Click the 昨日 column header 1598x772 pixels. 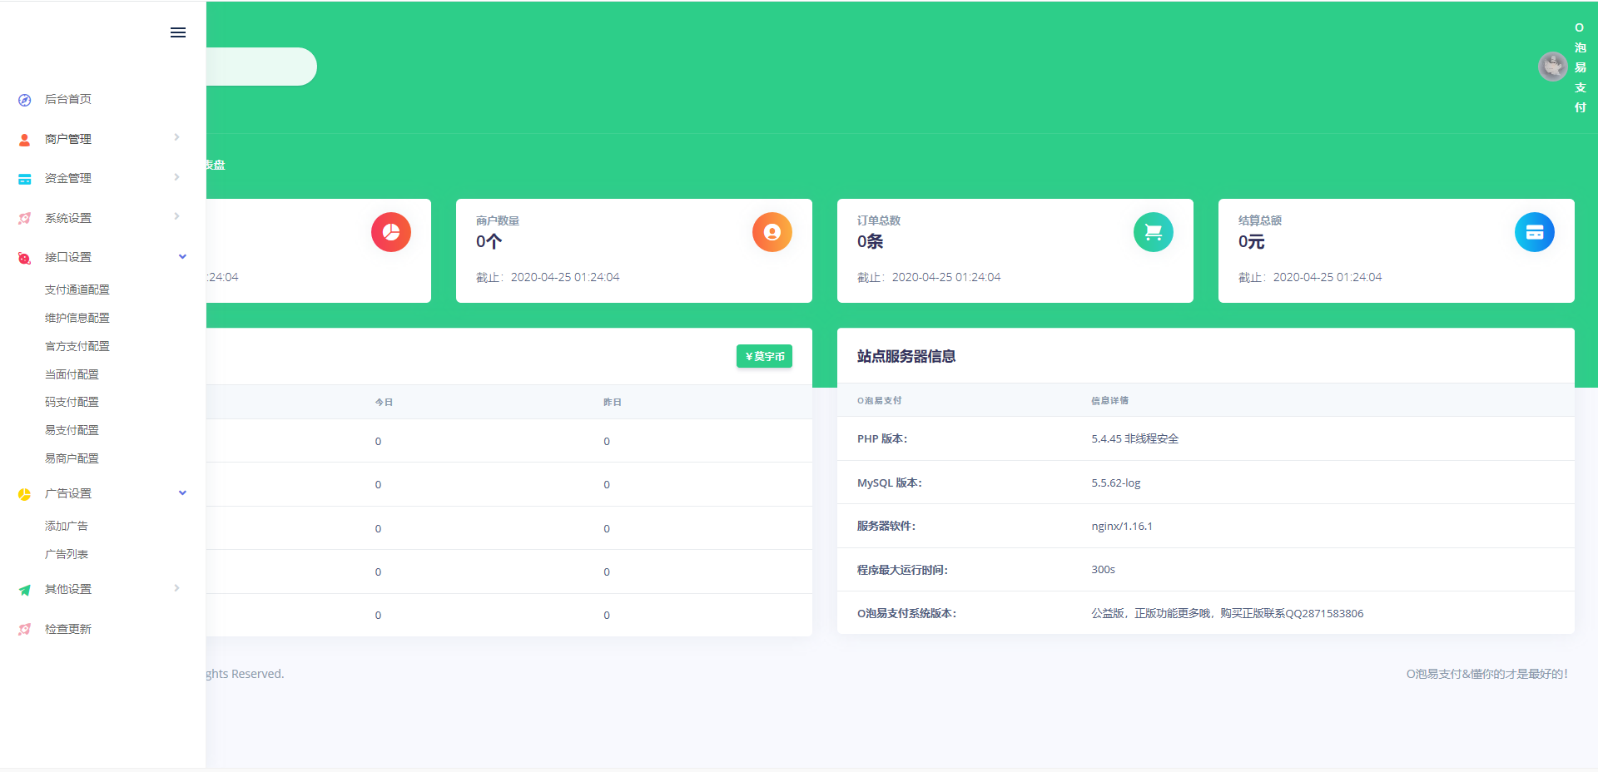click(x=613, y=402)
